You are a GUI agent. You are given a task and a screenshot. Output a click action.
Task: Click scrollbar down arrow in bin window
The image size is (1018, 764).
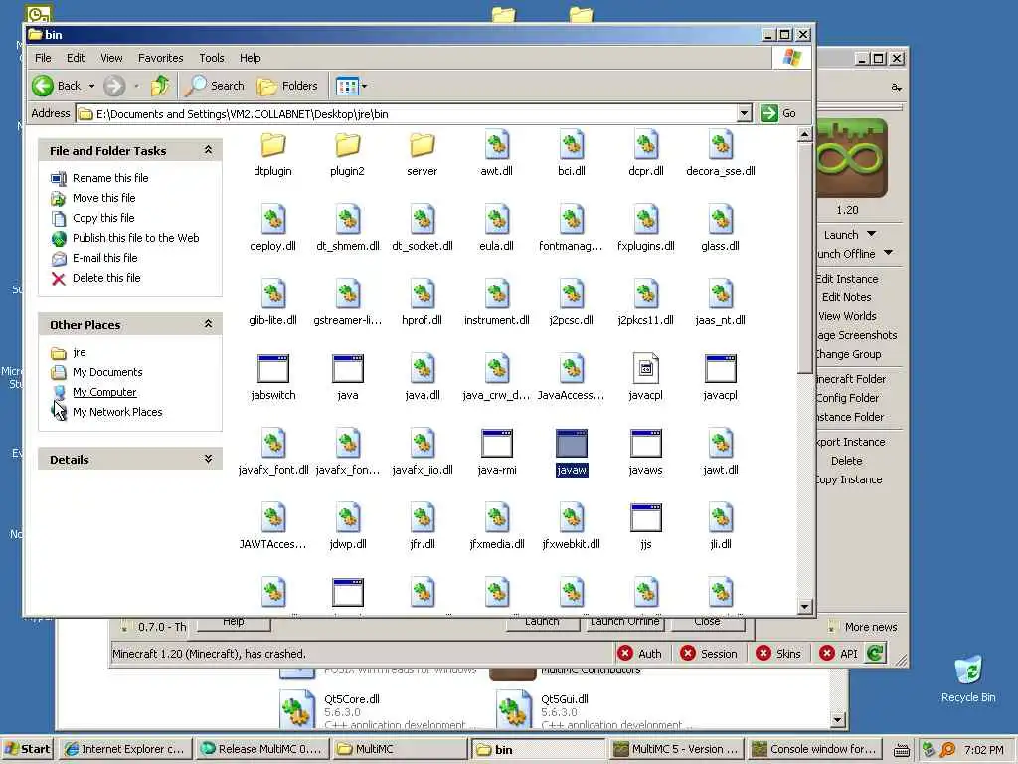tap(805, 607)
